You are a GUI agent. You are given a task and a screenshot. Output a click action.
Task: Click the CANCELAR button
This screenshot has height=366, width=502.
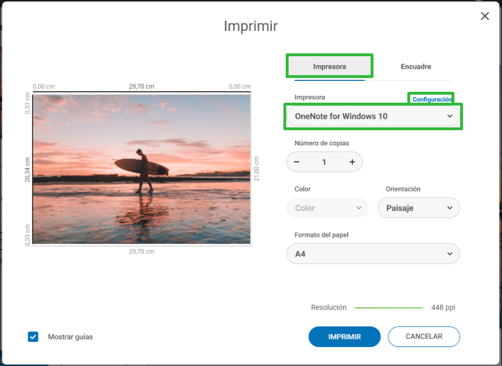click(x=424, y=337)
